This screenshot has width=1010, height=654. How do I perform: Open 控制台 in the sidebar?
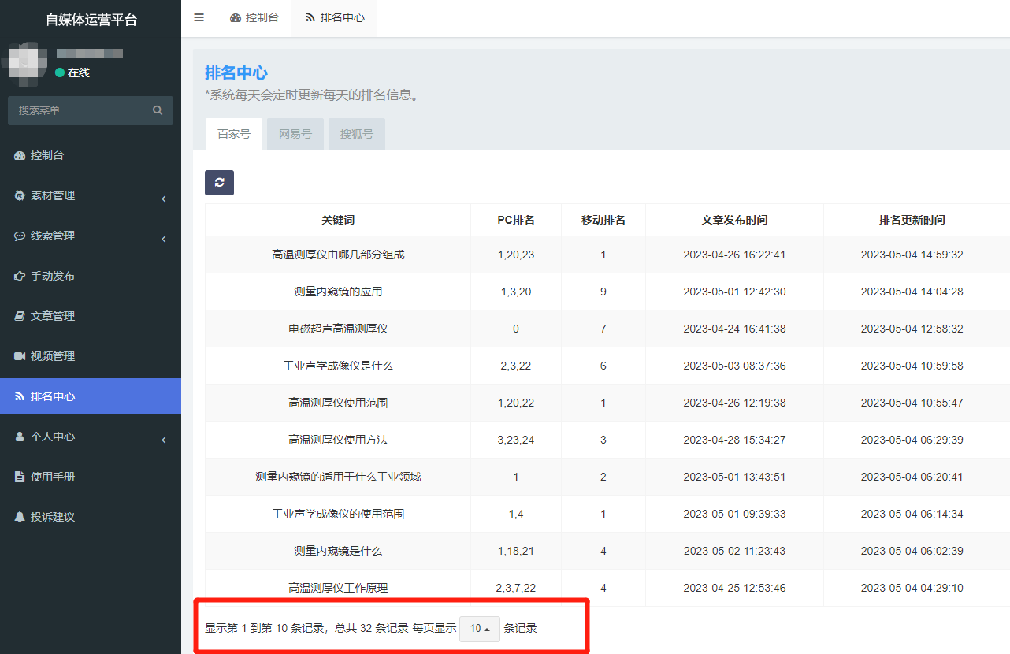pyautogui.click(x=47, y=156)
